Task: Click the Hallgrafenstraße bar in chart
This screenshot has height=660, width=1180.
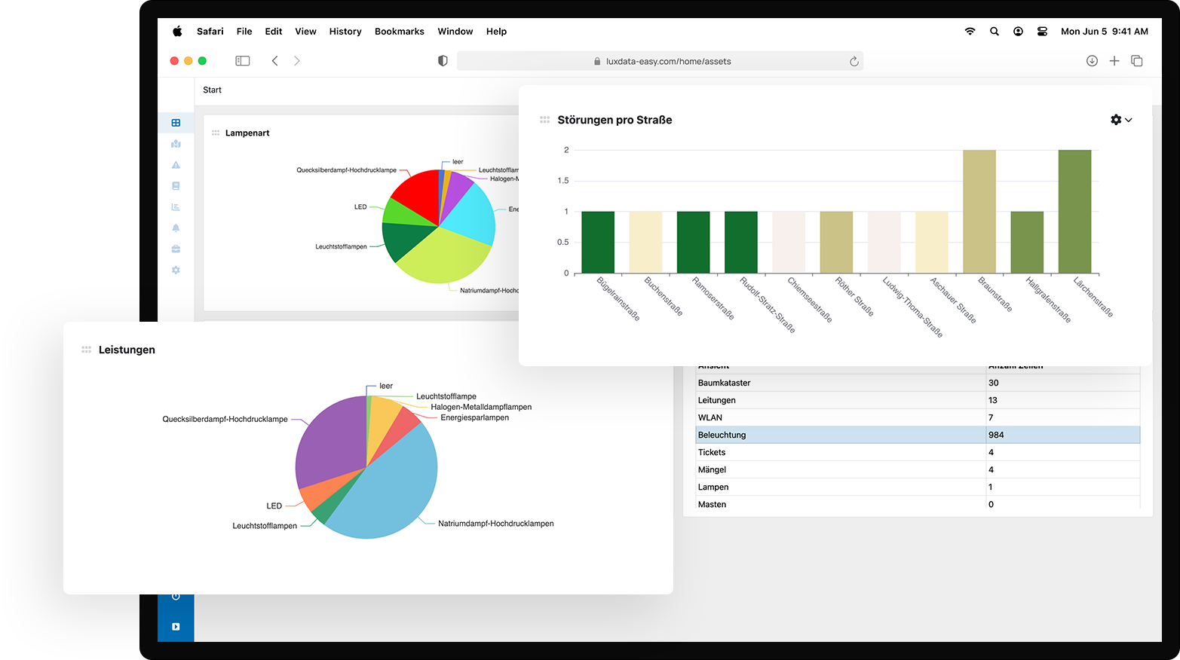Action: click(1027, 242)
